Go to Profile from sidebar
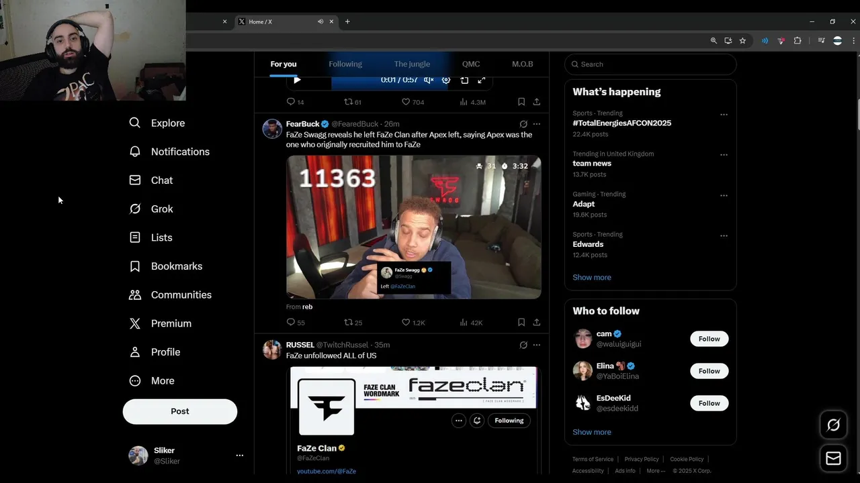Viewport: 860px width, 483px height. coord(155,352)
